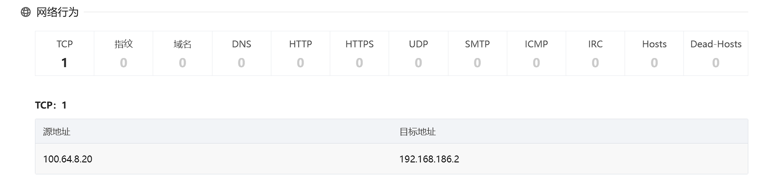This screenshot has width=769, height=190.
Task: Click the 网络行为 section heading
Action: [57, 12]
